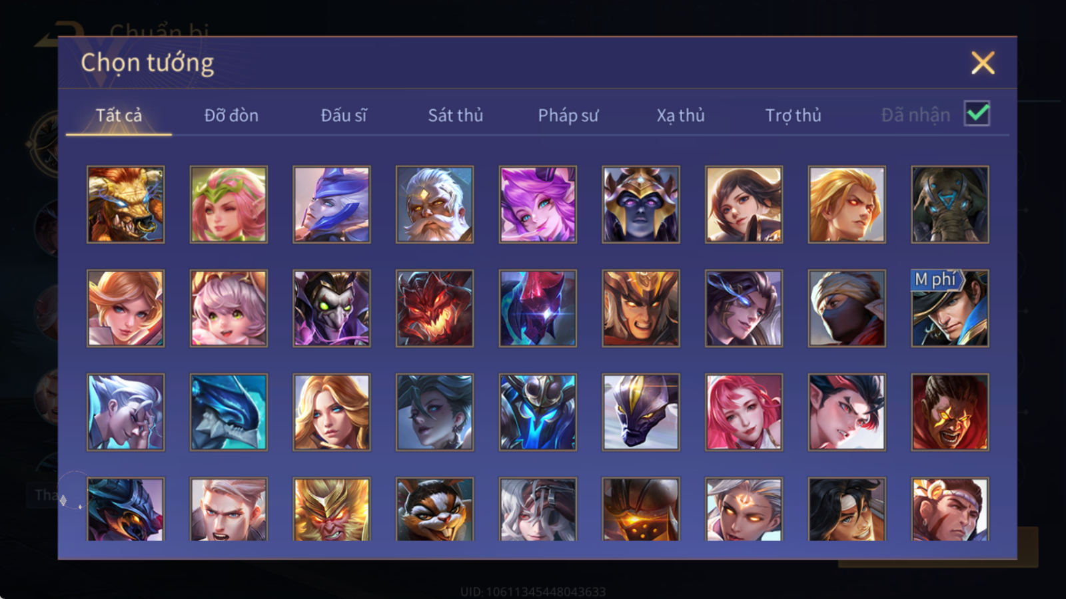Screen dimensions: 1066x599
Task: Open the Xạ thủ tab
Action: point(681,115)
